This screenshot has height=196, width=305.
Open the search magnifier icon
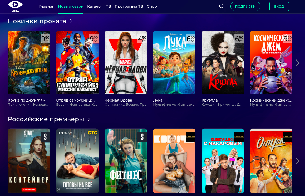222,6
